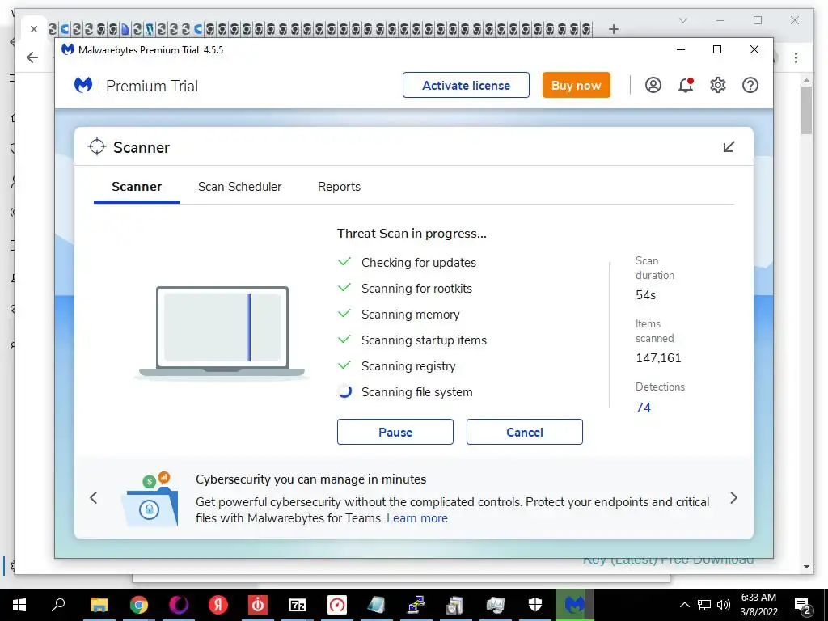Click the Scanner crosshair icon

tap(97, 147)
